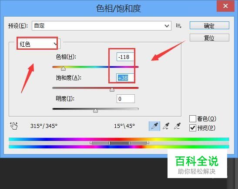Click the 复位 reset button
This screenshot has width=238, height=189.
click(x=209, y=38)
